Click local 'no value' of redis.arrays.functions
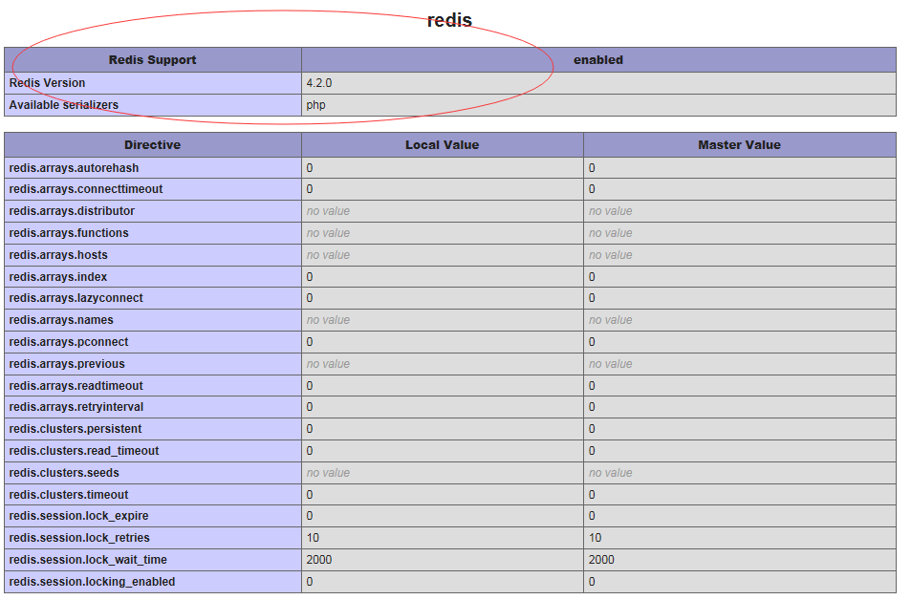This screenshot has height=600, width=911. pyautogui.click(x=328, y=233)
